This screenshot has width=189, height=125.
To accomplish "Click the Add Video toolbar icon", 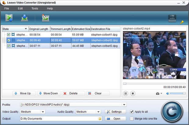I will 9,18.
